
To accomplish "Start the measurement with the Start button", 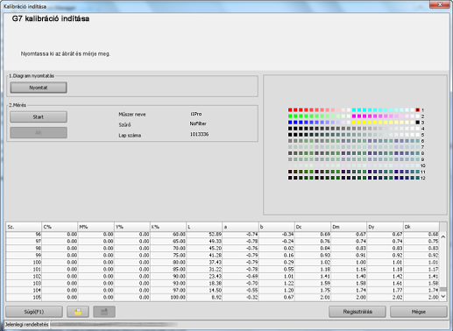I will pyautogui.click(x=39, y=116).
